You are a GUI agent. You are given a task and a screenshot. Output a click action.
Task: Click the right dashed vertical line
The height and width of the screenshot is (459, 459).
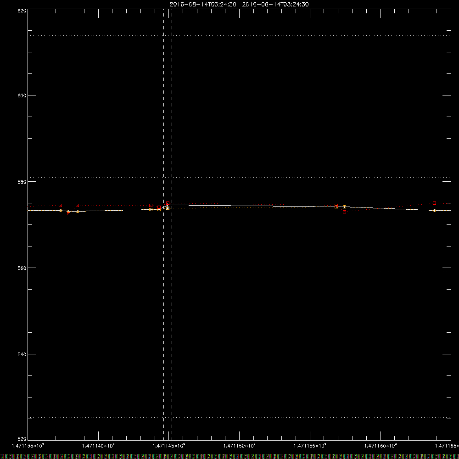(172, 224)
